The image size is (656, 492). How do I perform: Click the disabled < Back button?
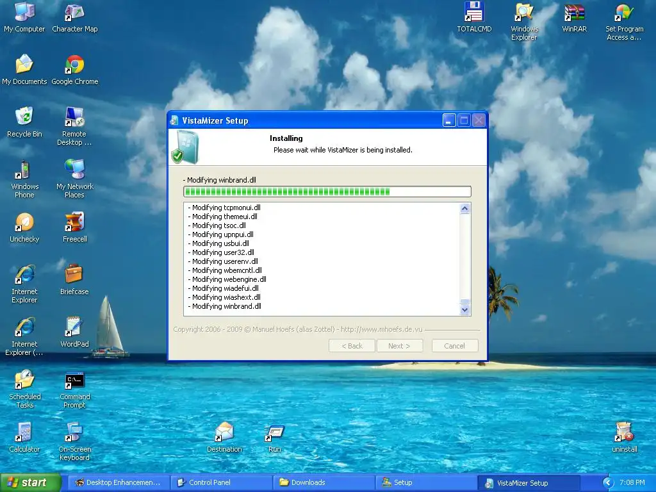(x=352, y=346)
